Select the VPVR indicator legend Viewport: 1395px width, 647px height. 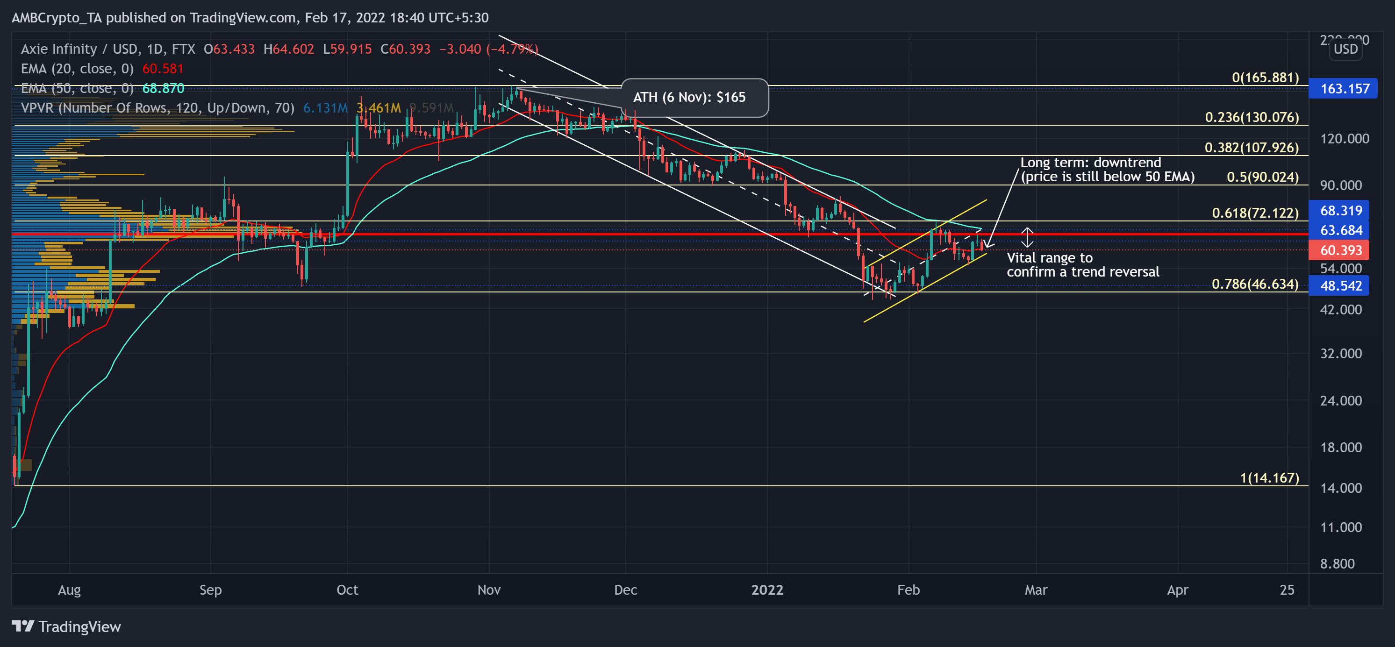coord(236,108)
